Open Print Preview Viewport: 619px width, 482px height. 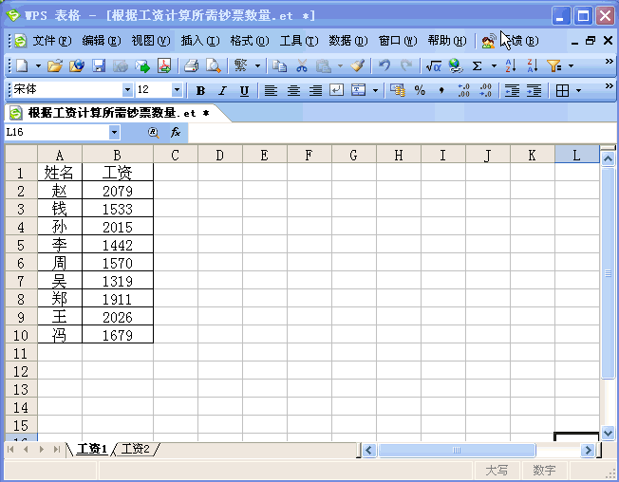pos(214,66)
